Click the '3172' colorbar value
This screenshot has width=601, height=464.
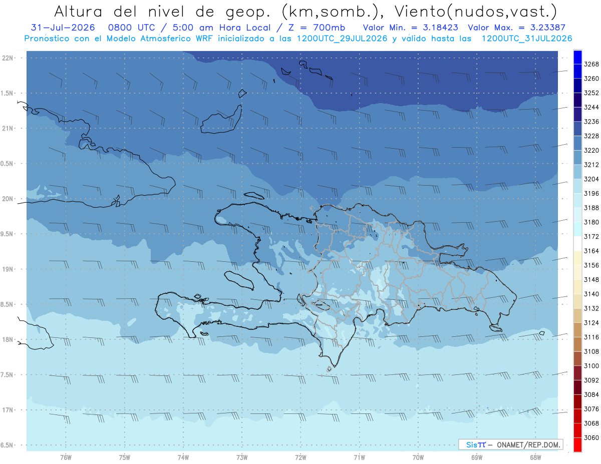click(x=591, y=237)
